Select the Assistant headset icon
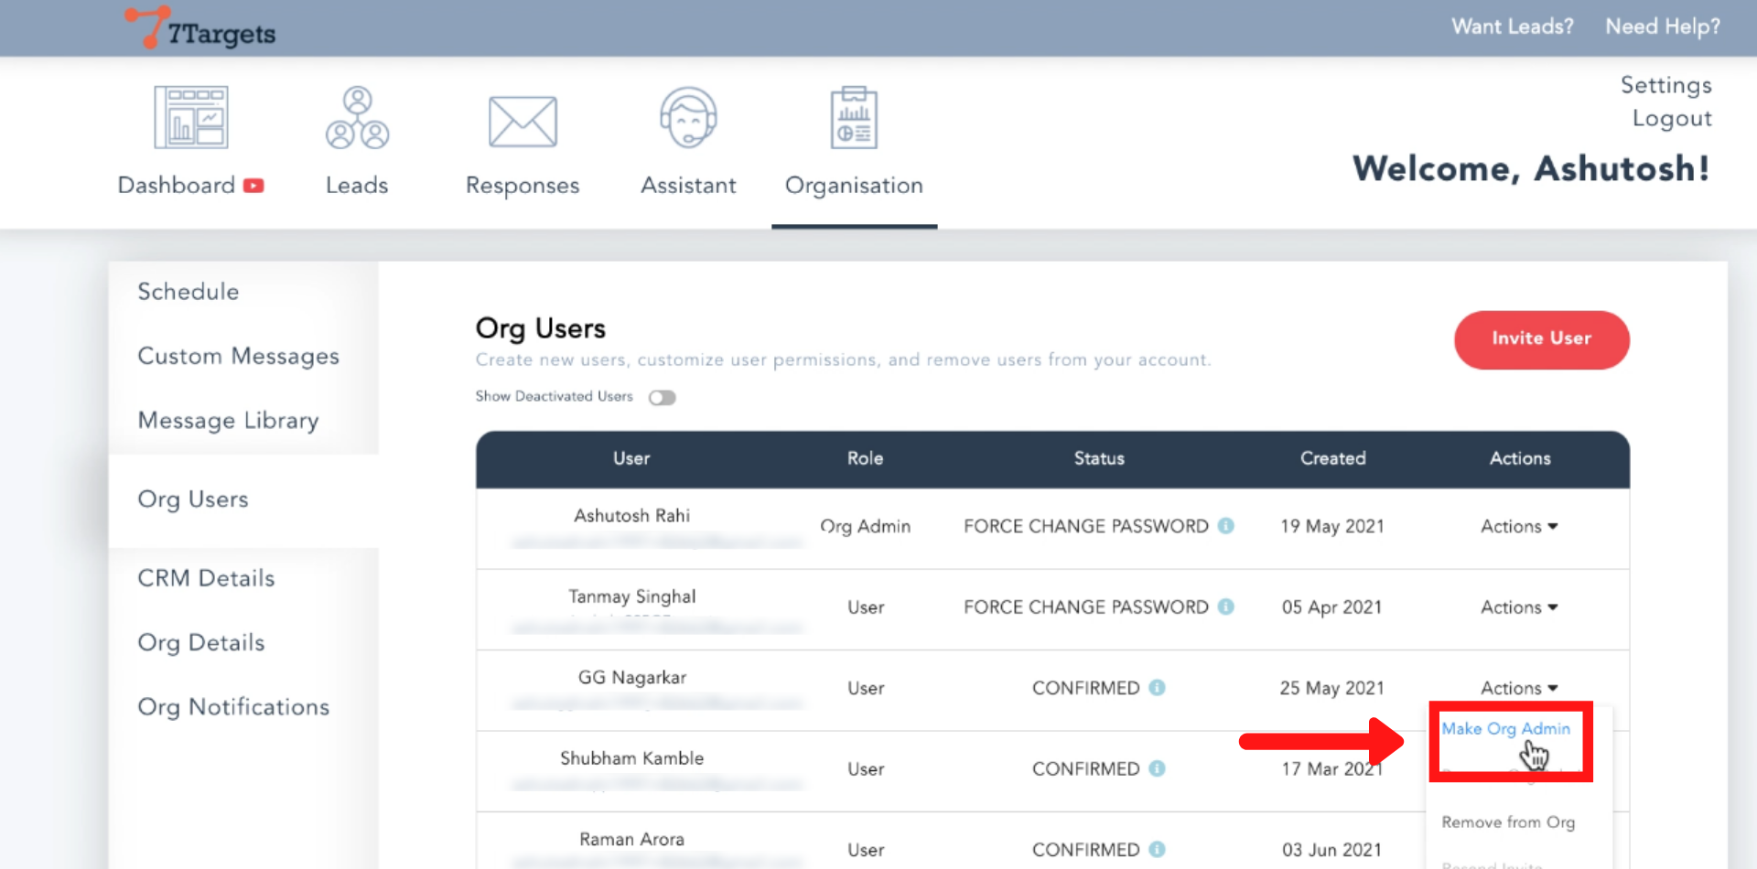1757x869 pixels. coord(688,118)
